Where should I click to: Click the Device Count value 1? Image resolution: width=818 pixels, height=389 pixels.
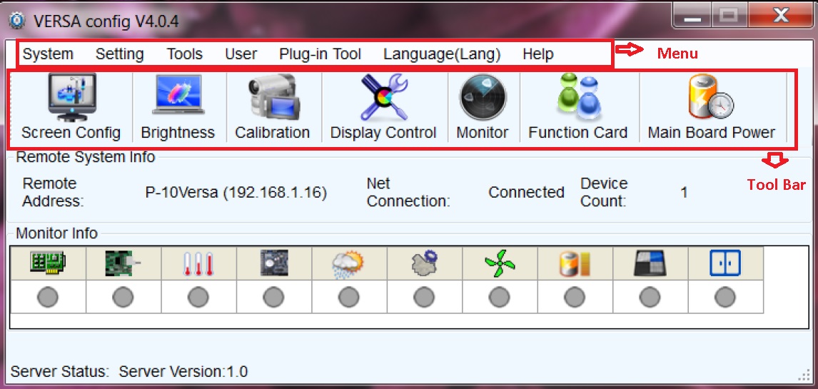tap(683, 193)
